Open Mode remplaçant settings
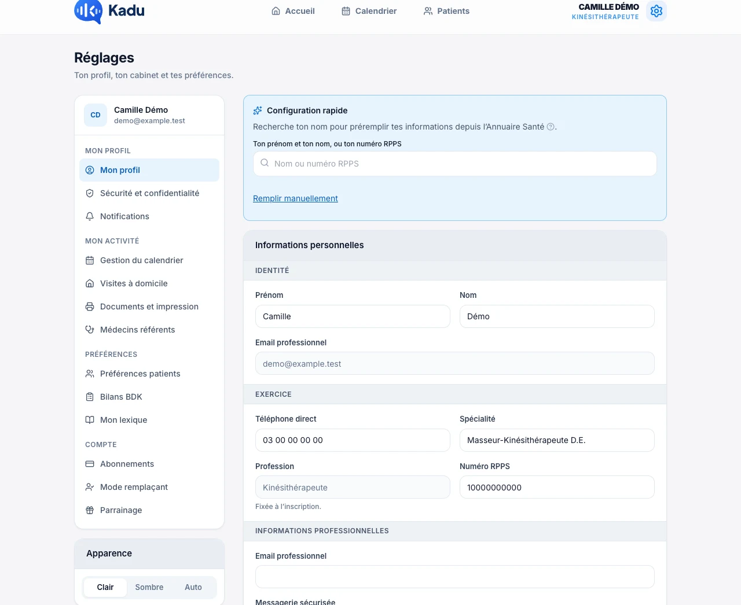 point(149,487)
